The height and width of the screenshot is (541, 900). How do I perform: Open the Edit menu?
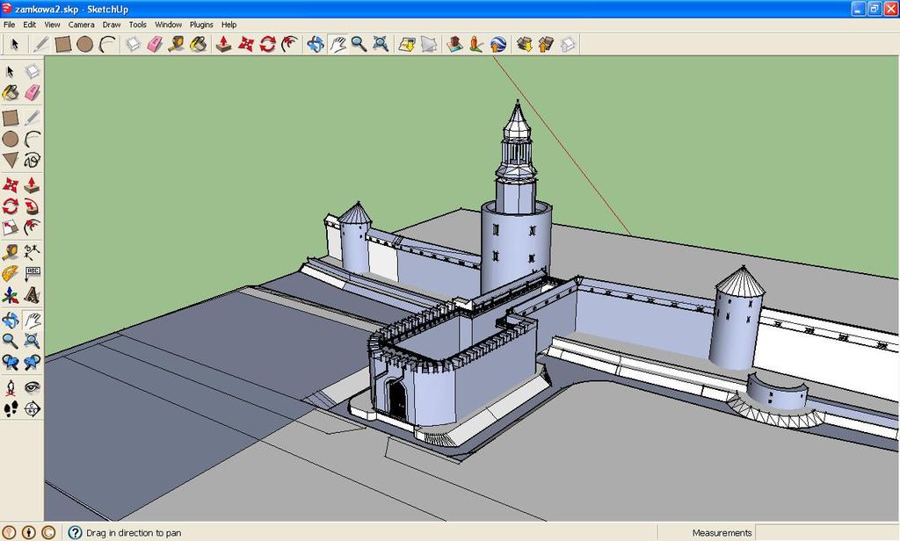pos(29,25)
